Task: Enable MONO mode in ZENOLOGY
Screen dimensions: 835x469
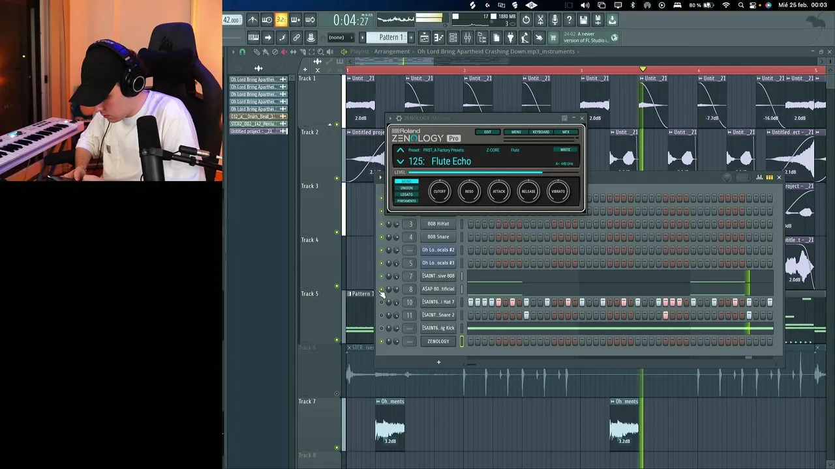Action: [x=406, y=181]
